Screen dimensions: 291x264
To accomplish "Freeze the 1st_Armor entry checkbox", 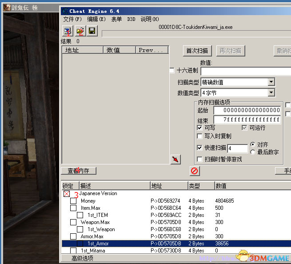I will 80,244.
